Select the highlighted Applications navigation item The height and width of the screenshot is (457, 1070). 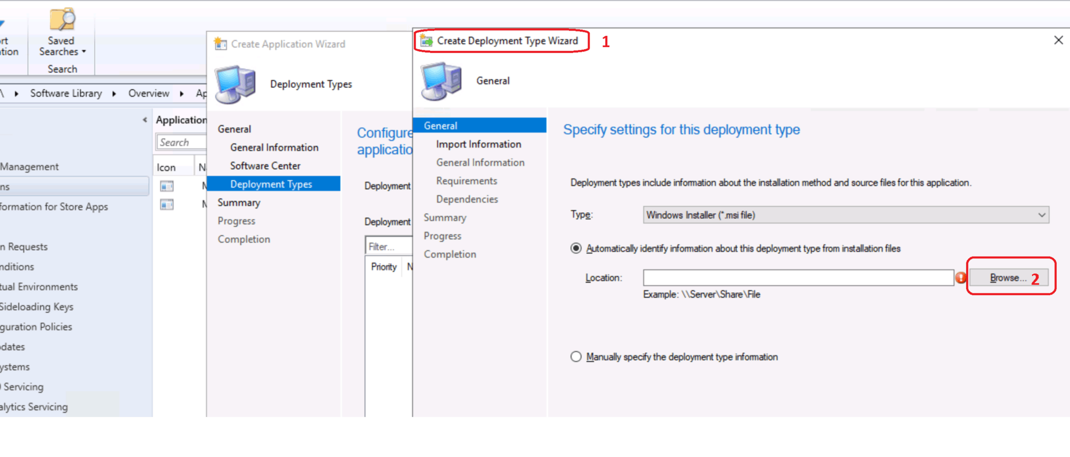coord(74,187)
